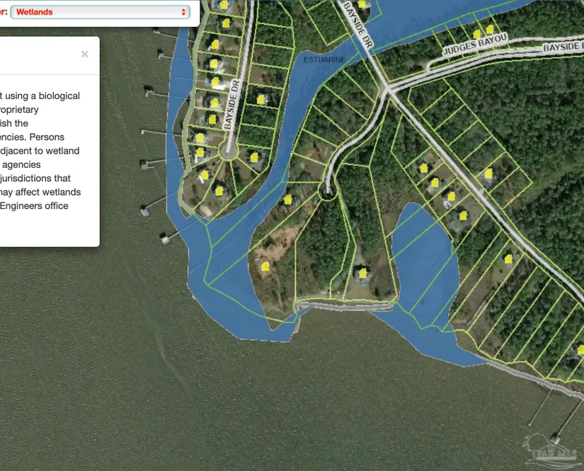584x471 pixels.
Task: Click the cul-de-sac circle ending Bayside Dr
Action: (229, 151)
